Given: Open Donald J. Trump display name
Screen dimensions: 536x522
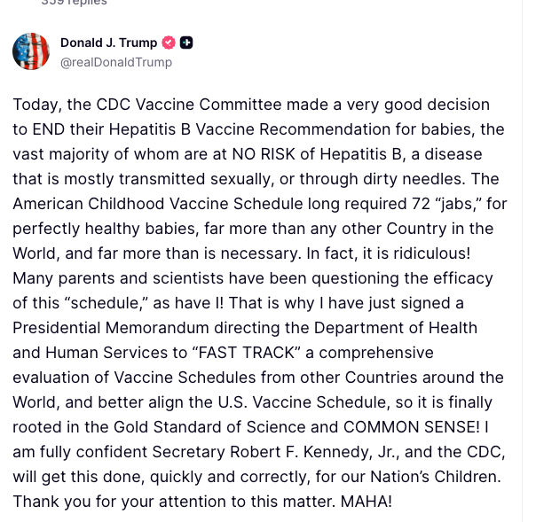Looking at the screenshot, I should pyautogui.click(x=108, y=43).
